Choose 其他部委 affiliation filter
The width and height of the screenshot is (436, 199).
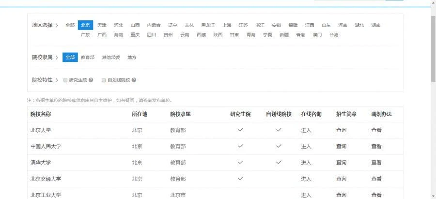coord(110,57)
